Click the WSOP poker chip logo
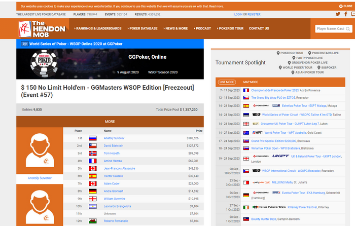The height and width of the screenshot is (226, 355). [44, 63]
